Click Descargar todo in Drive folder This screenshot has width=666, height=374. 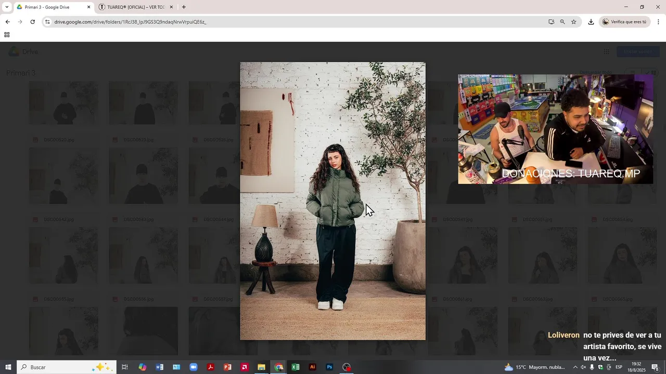pos(595,73)
